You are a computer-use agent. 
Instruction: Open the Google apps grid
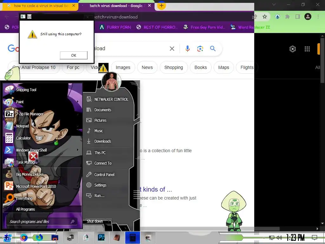[x=307, y=49]
